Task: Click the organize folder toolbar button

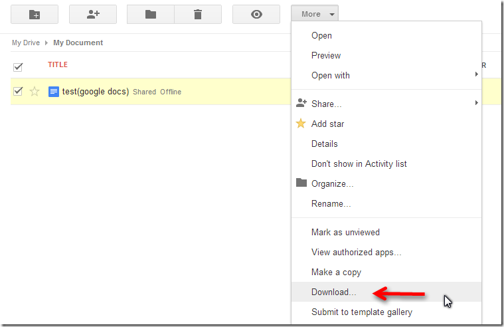Action: pos(151,15)
